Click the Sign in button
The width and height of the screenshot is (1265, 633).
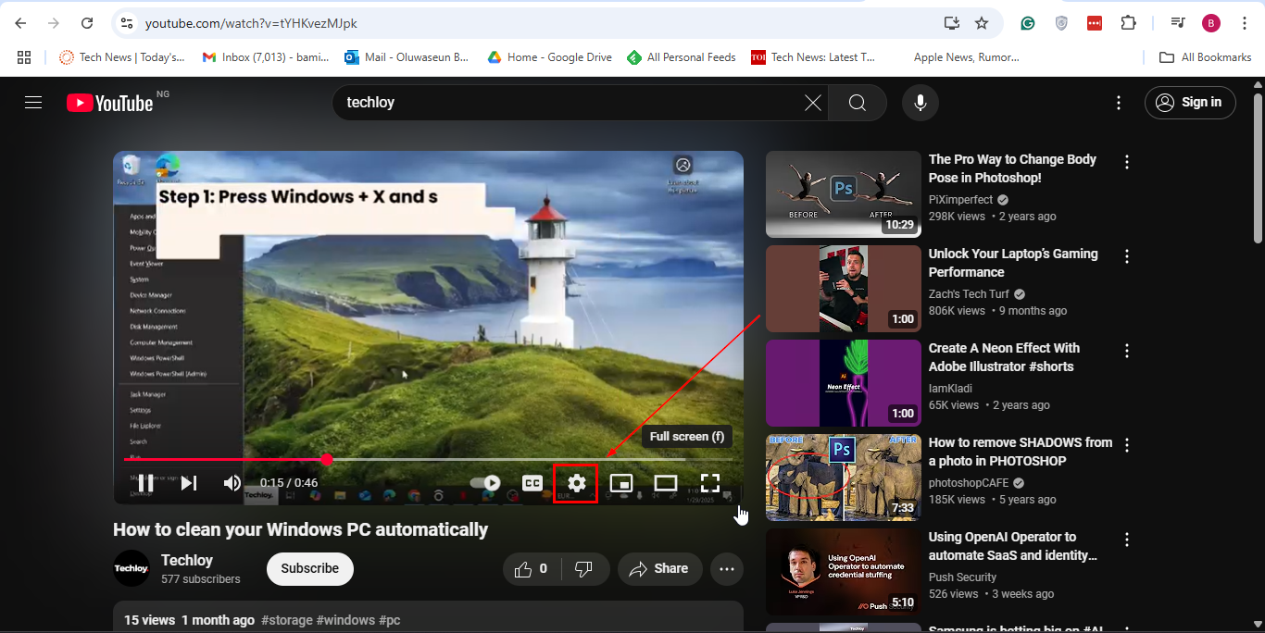(1190, 103)
